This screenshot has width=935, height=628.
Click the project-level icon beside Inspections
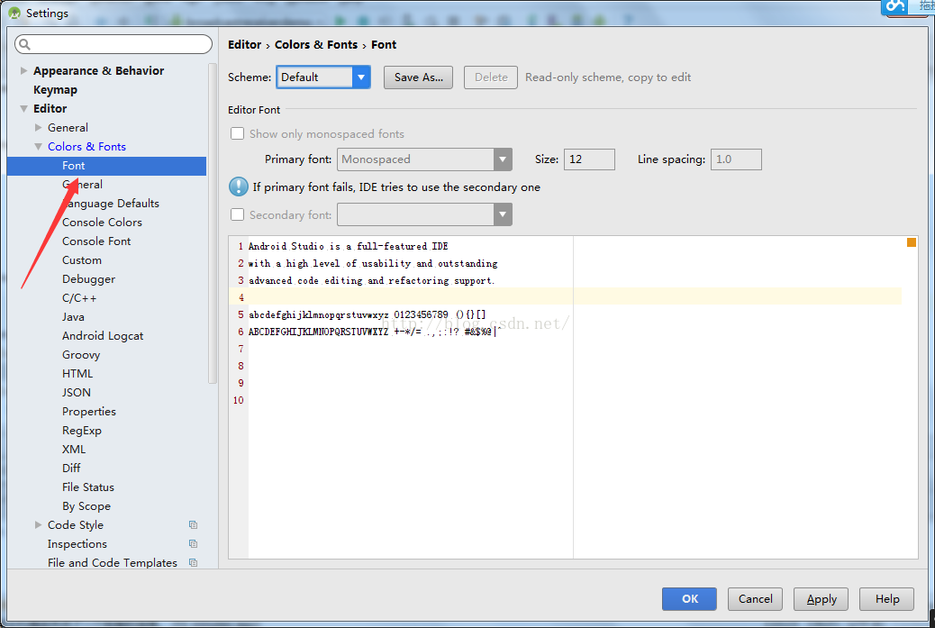[x=193, y=544]
